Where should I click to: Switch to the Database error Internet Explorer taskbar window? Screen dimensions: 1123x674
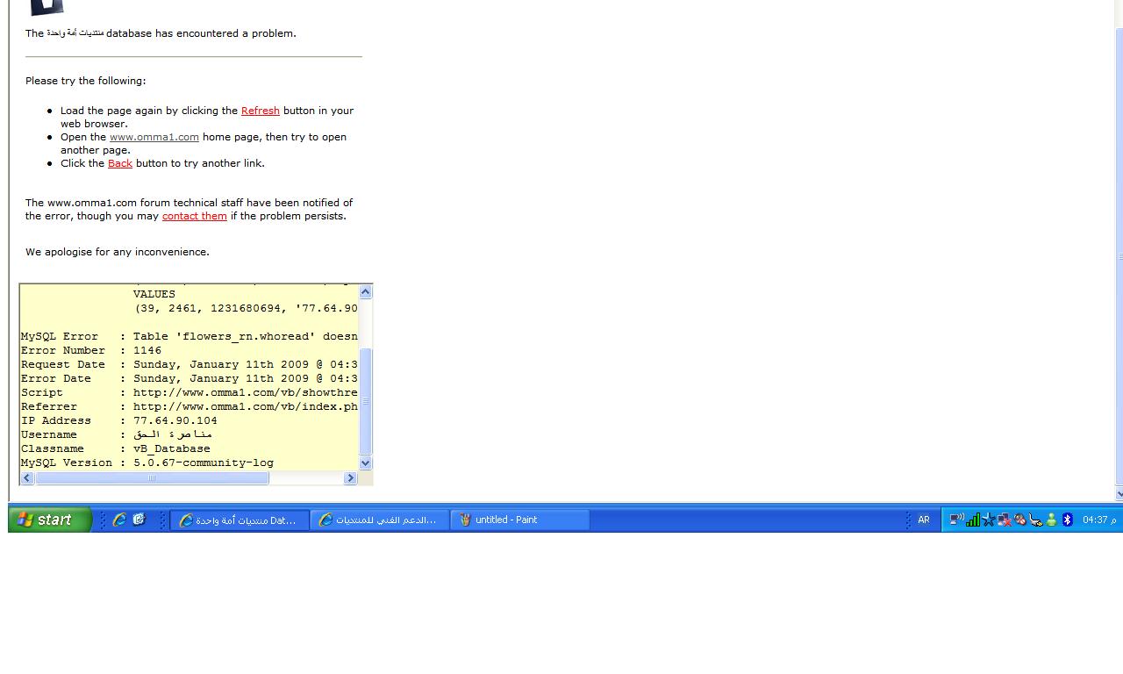click(x=239, y=520)
